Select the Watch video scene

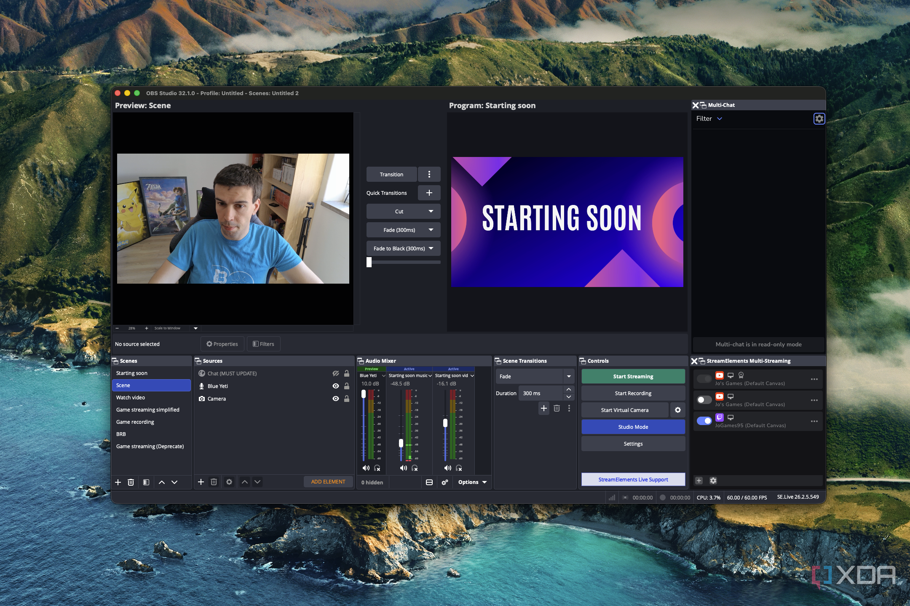pyautogui.click(x=151, y=398)
